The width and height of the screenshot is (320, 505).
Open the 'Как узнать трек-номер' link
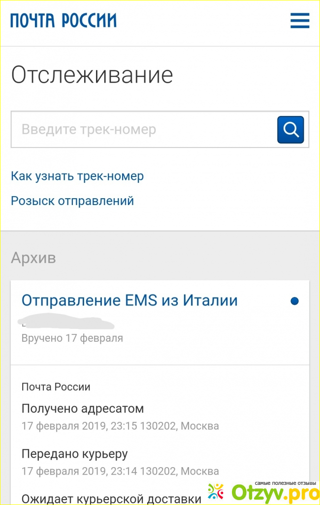coord(77,176)
